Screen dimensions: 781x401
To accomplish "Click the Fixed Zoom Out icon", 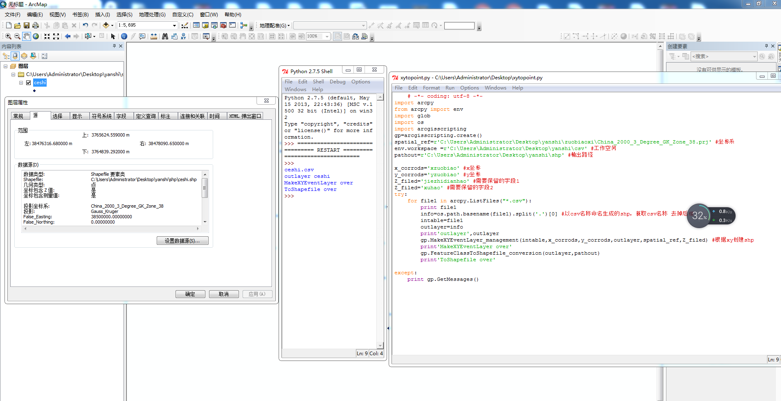I will click(x=56, y=36).
